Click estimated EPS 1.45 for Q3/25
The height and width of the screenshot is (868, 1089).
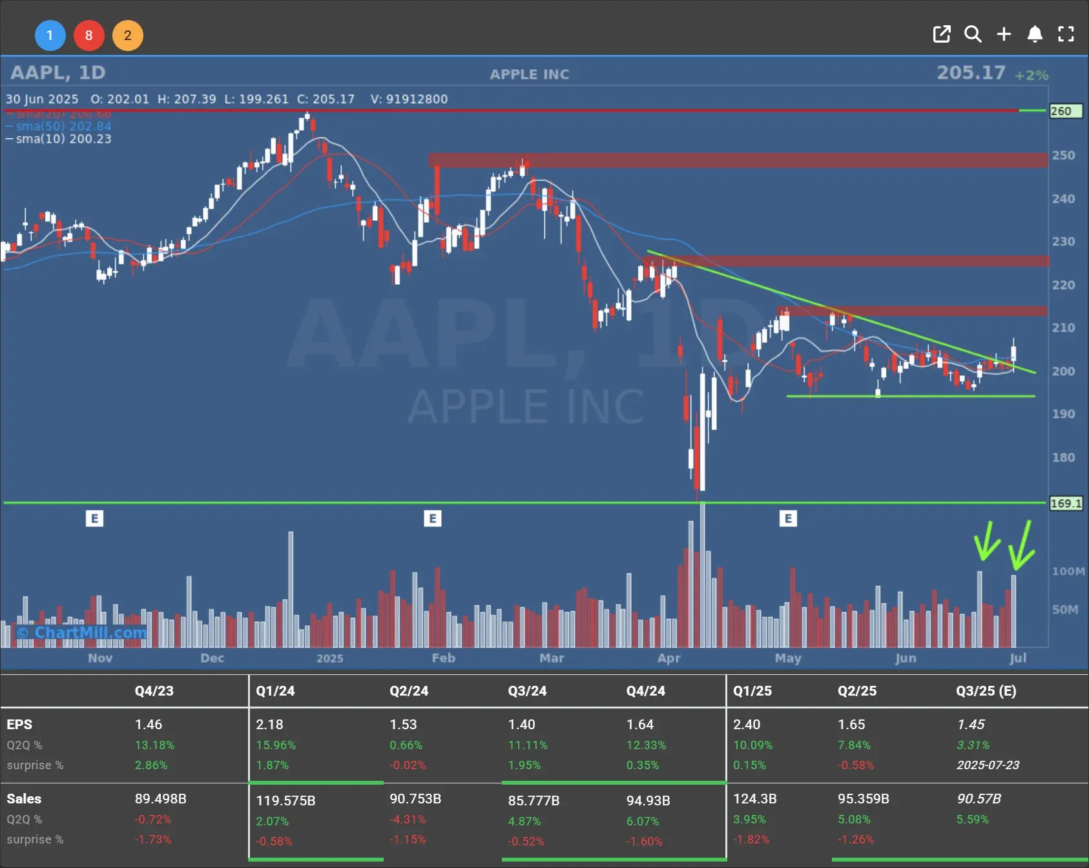971,725
